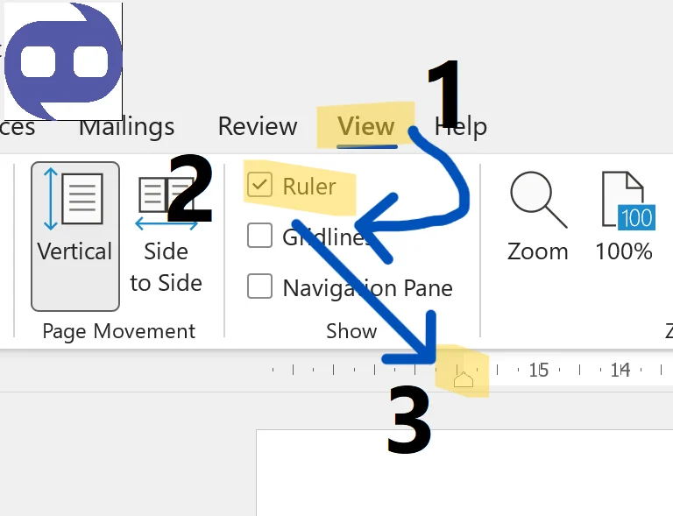Open the Help tab
Image resolution: width=673 pixels, height=516 pixels.
coord(461,127)
